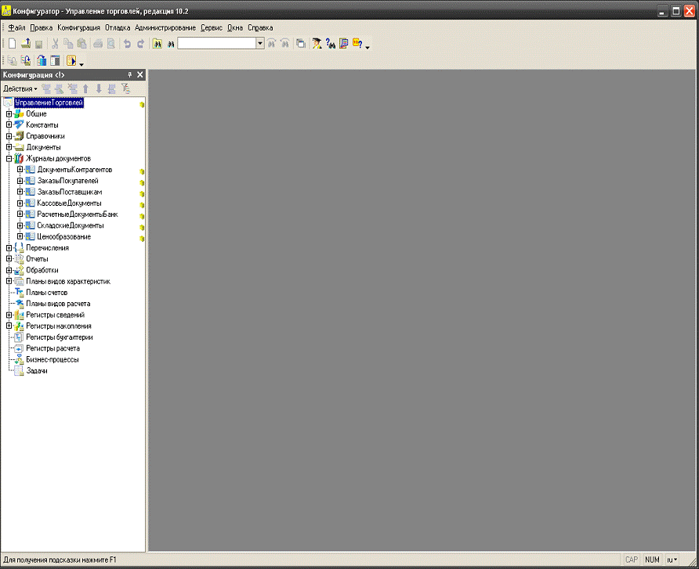The image size is (699, 569).
Task: Open the Отладка menu
Action: [x=118, y=27]
